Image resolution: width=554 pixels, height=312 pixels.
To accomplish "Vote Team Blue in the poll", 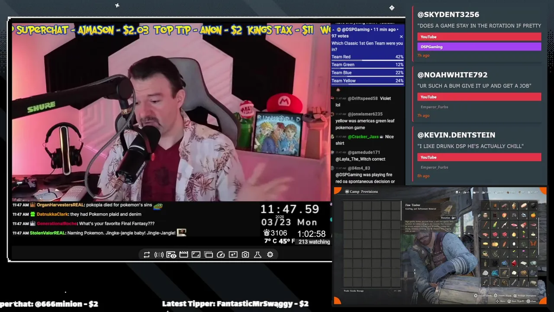I will 367,73.
